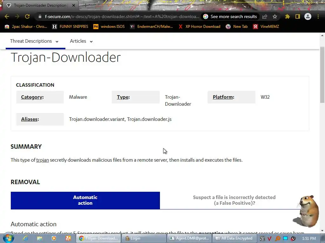Click the red V tray icon
This screenshot has height=243, width=325.
pos(269,239)
